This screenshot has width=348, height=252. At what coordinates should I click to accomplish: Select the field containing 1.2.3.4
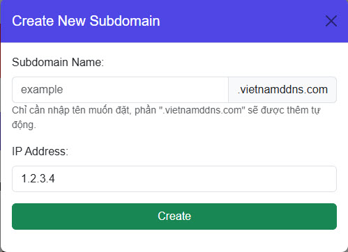click(174, 179)
